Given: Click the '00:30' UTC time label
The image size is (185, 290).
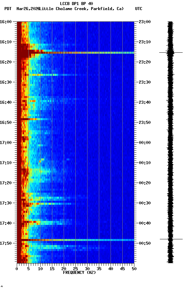Looking at the screenshot, I should pos(145,203).
